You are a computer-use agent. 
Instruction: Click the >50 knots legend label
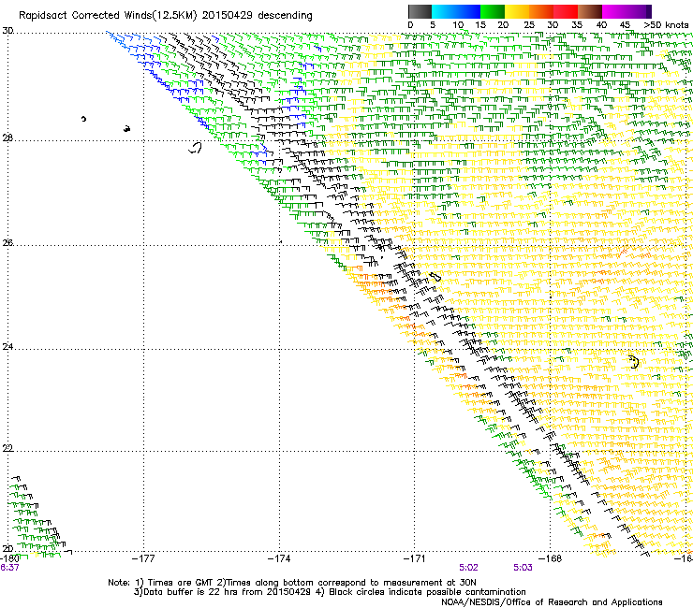(x=666, y=25)
